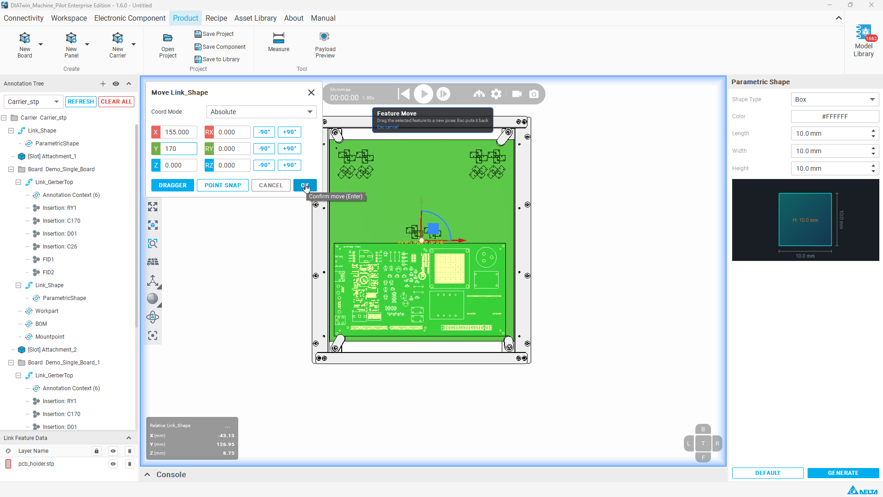
Task: Open the New Board dropdown arrow
Action: [x=40, y=44]
